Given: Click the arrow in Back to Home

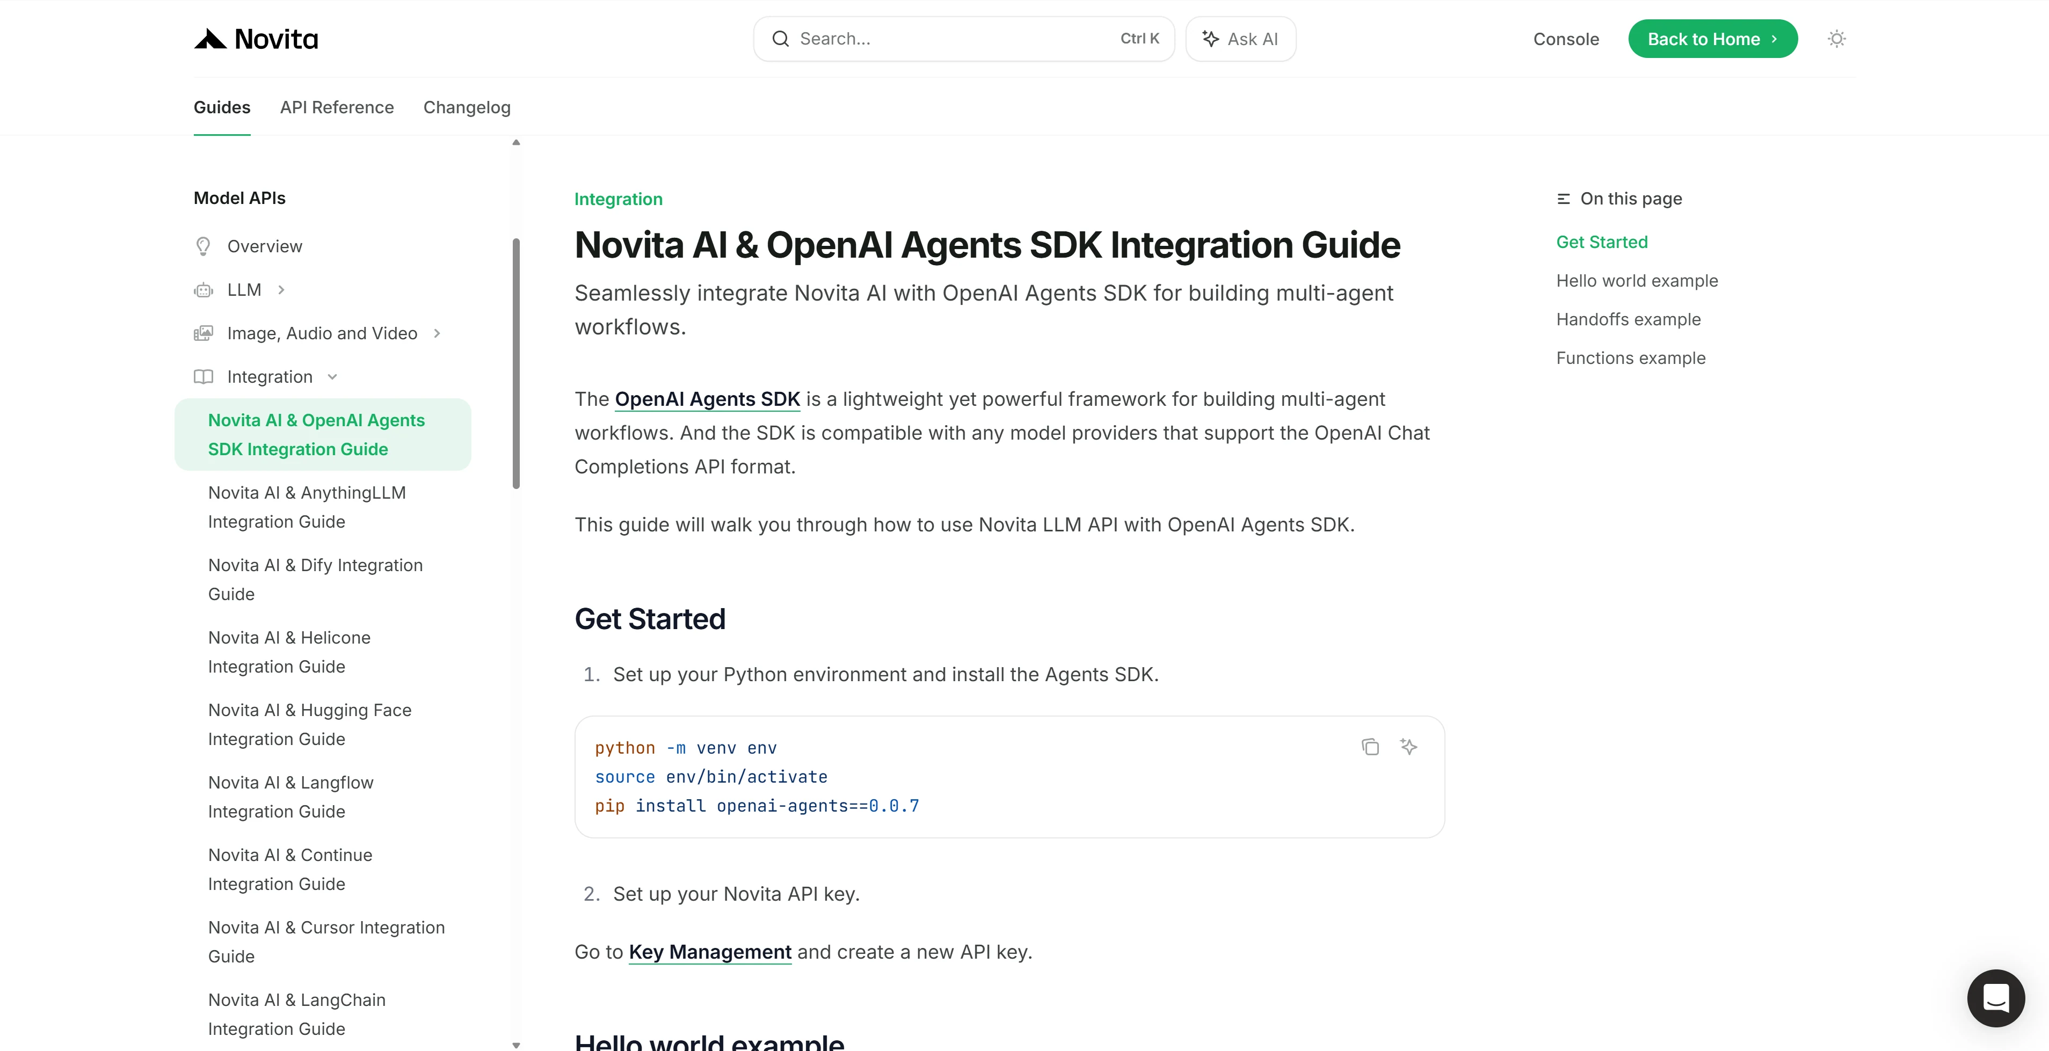Looking at the screenshot, I should [1774, 39].
